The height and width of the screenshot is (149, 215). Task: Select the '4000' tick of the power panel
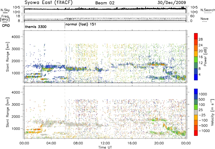tap(16, 37)
